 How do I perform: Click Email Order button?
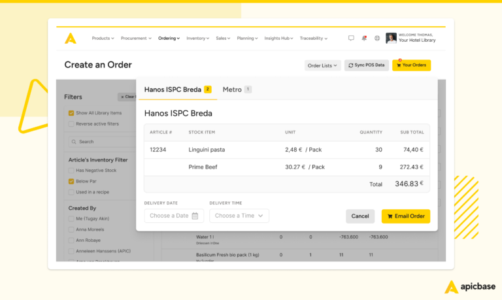coord(406,216)
